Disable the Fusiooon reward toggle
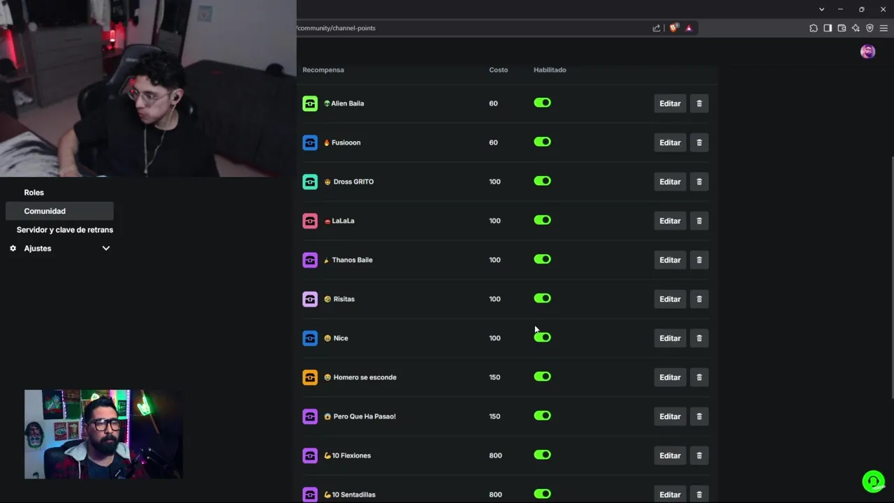The height and width of the screenshot is (503, 894). tap(543, 142)
